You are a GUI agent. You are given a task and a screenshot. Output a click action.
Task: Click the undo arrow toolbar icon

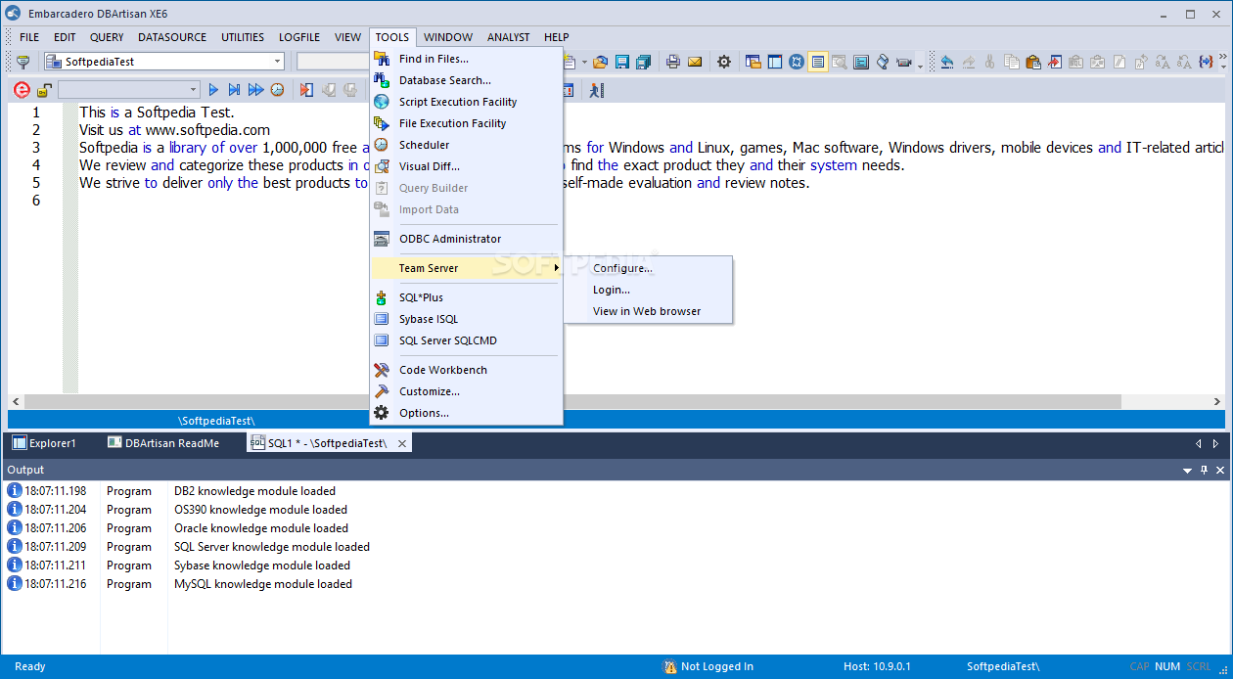point(946,62)
